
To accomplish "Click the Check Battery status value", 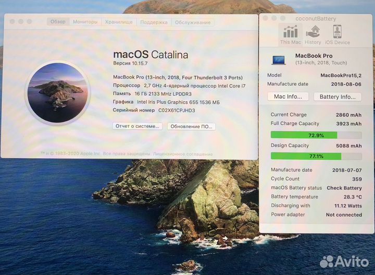I will pyautogui.click(x=344, y=188).
